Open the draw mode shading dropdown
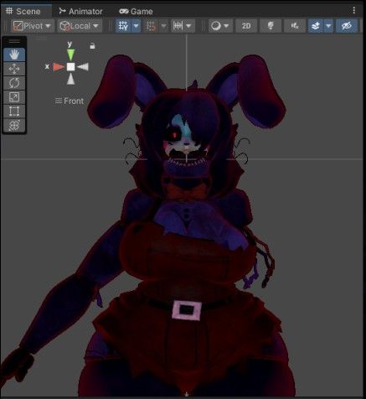The width and height of the screenshot is (366, 399). 220,26
